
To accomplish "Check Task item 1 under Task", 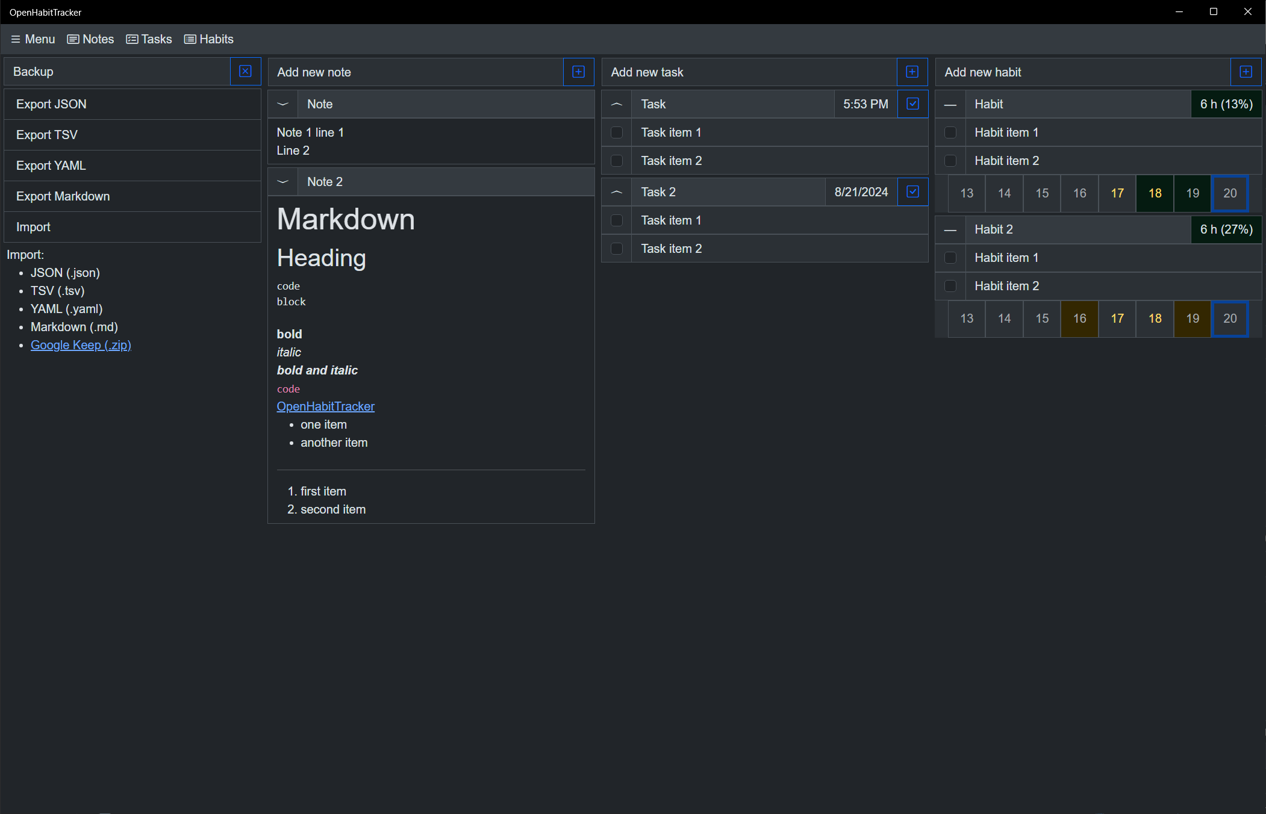I will click(617, 132).
